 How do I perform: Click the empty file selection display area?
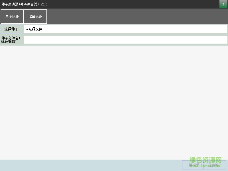pyautogui.click(x=128, y=29)
